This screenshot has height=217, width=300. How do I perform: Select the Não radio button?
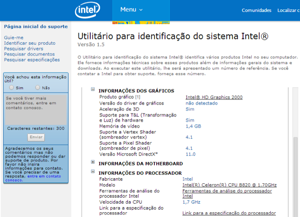(x=38, y=88)
